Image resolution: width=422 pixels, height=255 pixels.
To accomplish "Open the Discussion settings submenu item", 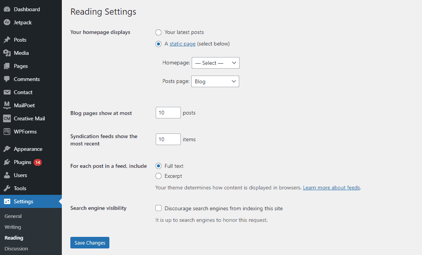I will [x=16, y=248].
